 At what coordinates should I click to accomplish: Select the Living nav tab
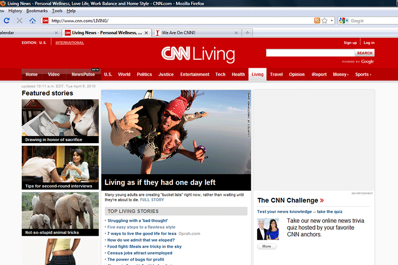click(x=257, y=74)
